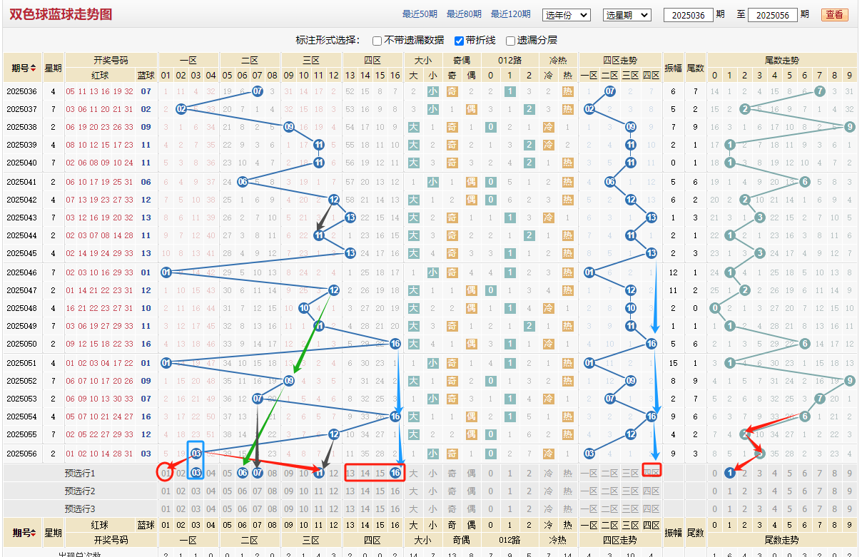Select 冷 in 预选行2

pyautogui.click(x=549, y=491)
